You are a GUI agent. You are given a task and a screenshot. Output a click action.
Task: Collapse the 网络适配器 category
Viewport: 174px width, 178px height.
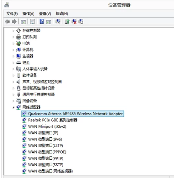point(13,107)
